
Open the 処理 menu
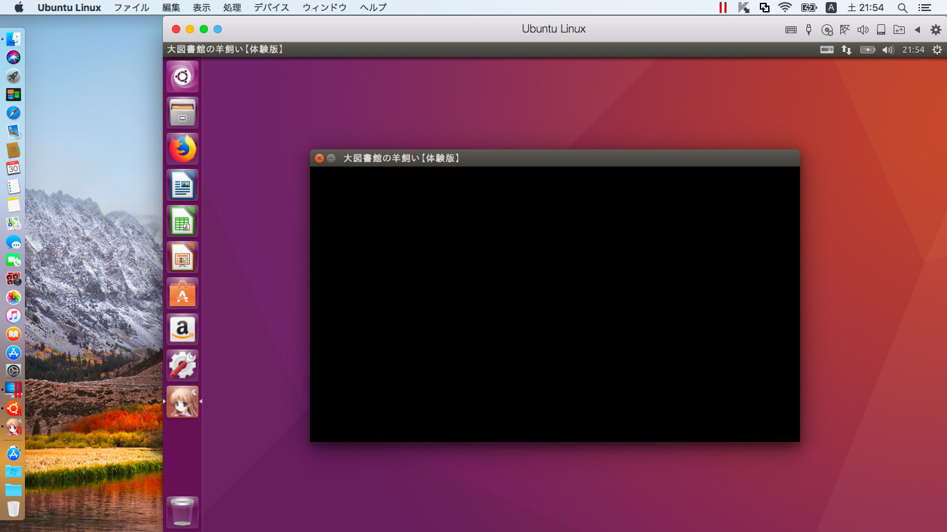click(x=232, y=8)
